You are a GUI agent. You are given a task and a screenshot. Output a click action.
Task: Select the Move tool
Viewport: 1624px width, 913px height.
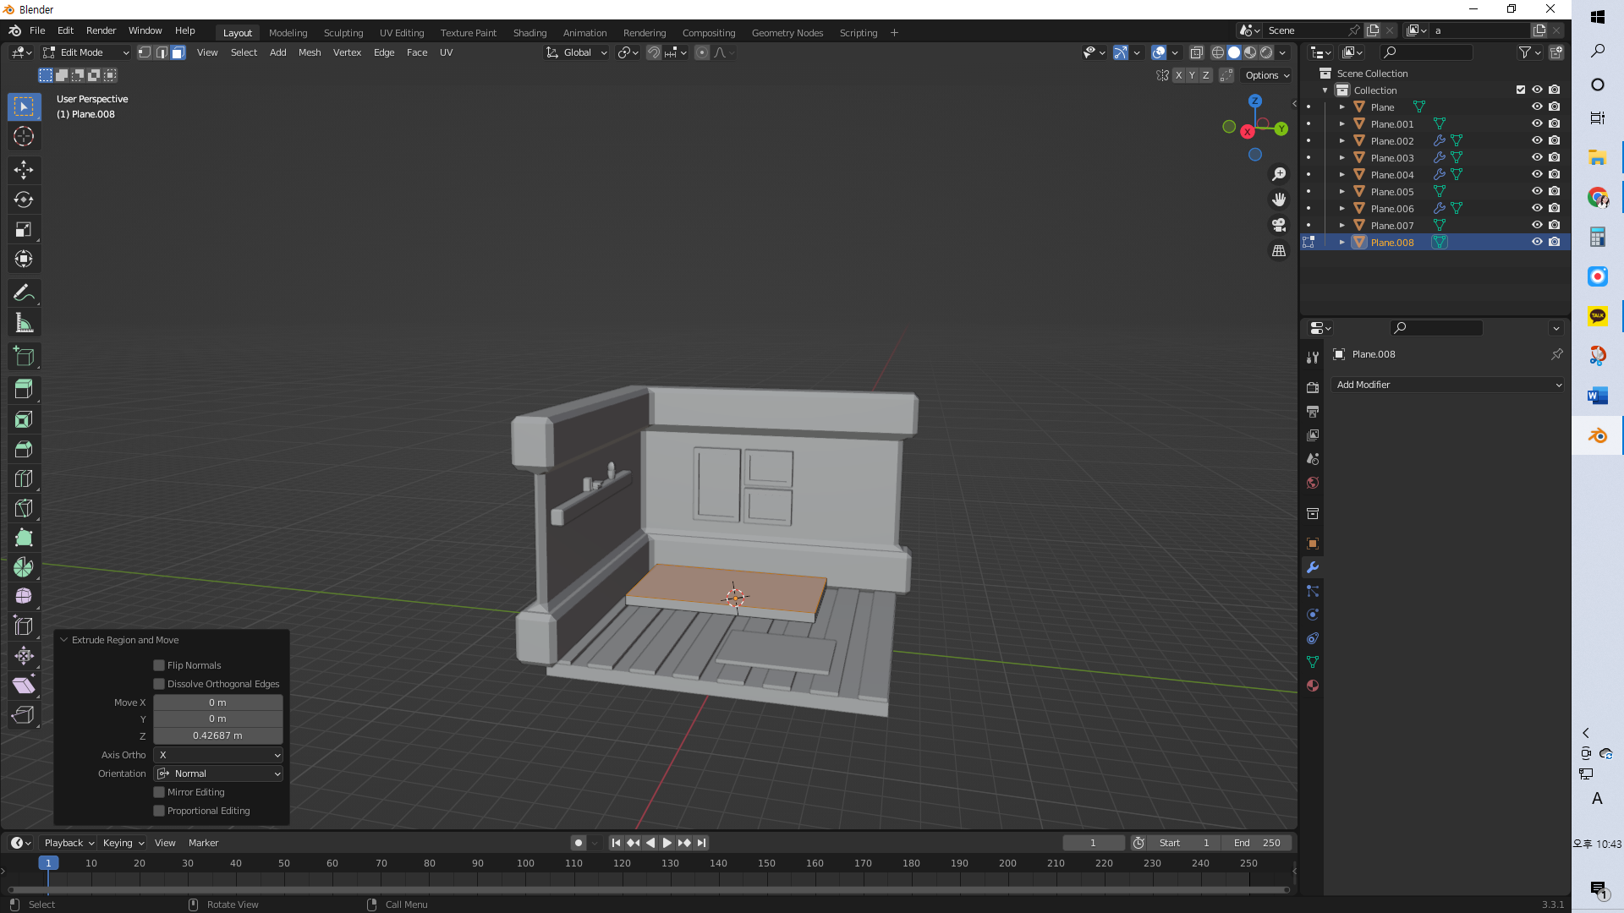24,170
